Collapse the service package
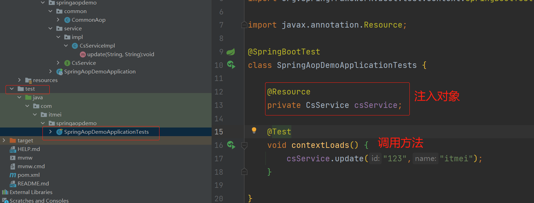534x203 pixels. [51, 29]
